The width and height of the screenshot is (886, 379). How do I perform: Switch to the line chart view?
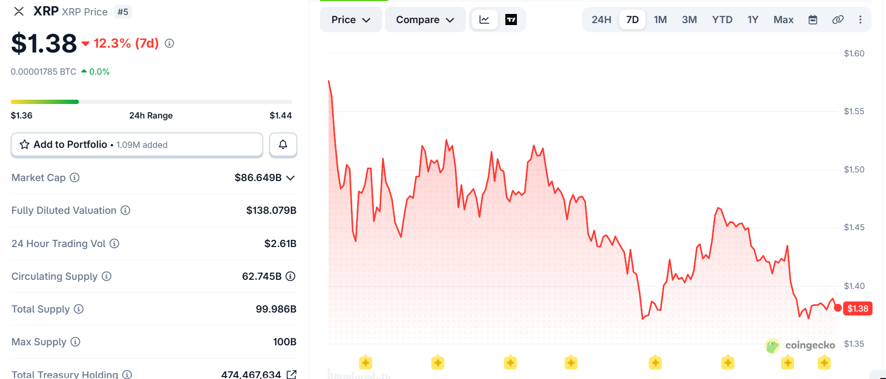(484, 20)
